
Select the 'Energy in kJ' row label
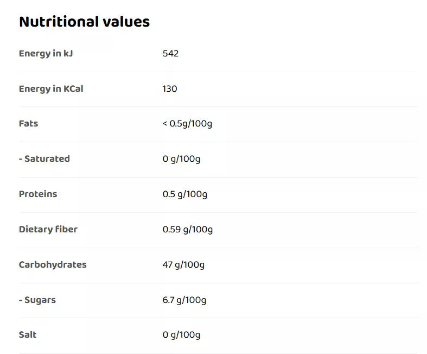tap(46, 53)
